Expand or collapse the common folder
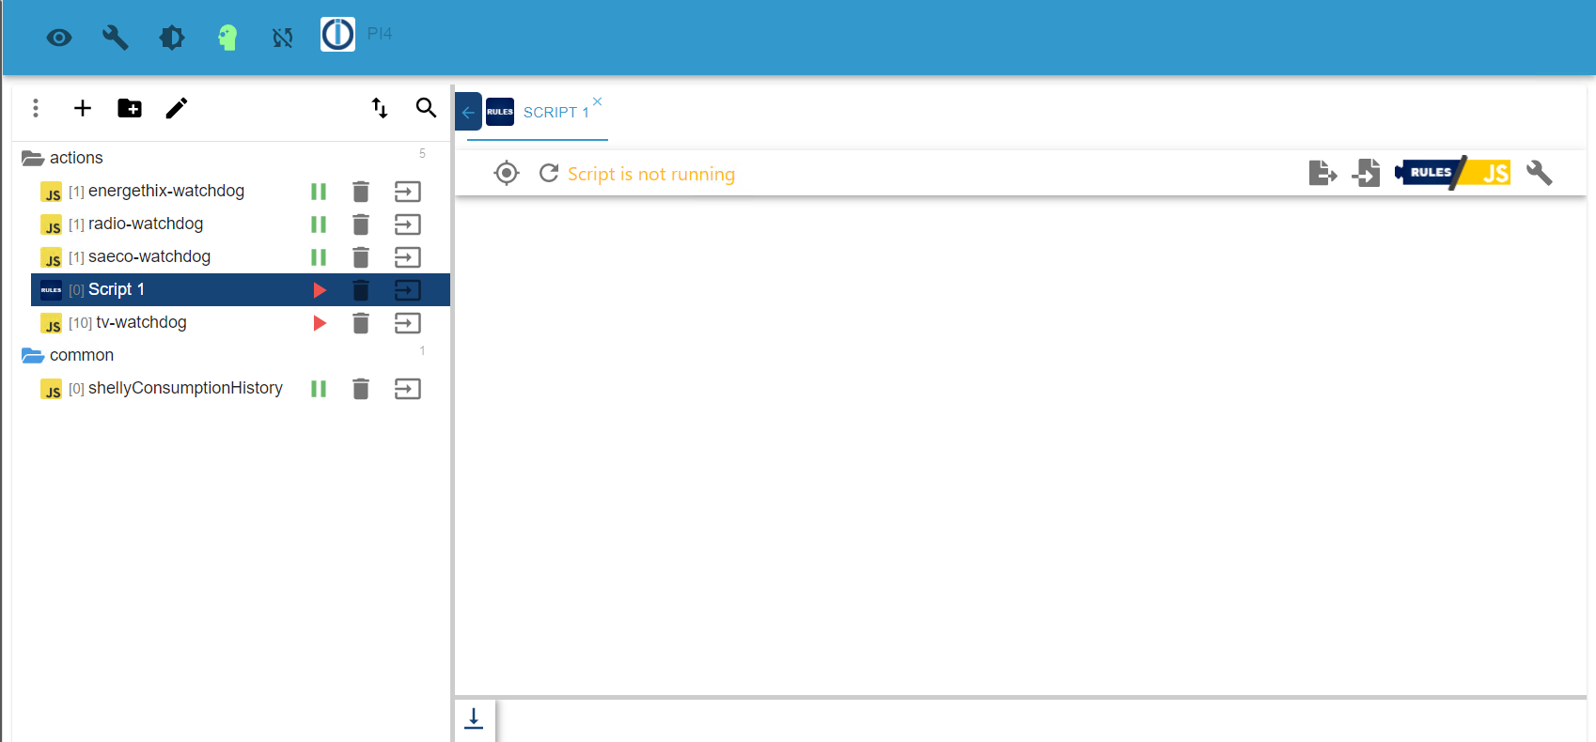 [x=33, y=355]
